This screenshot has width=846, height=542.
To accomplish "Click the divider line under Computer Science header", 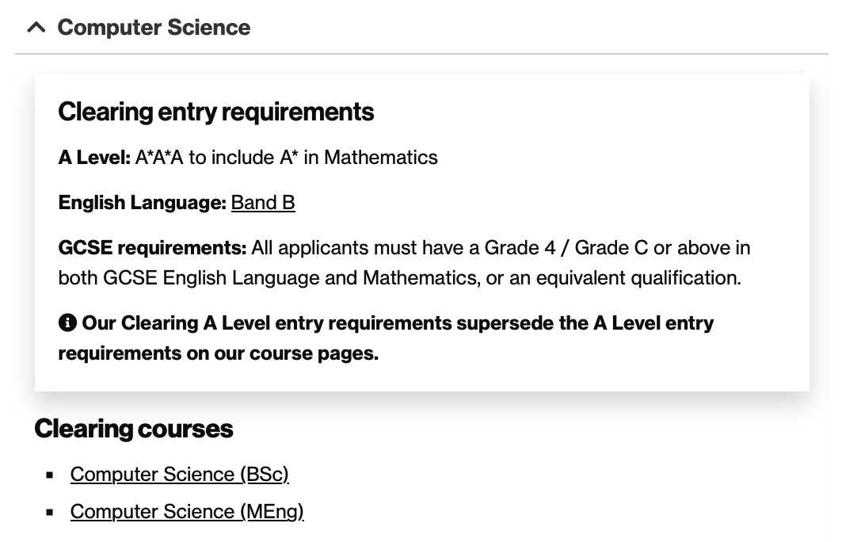I will pyautogui.click(x=422, y=53).
